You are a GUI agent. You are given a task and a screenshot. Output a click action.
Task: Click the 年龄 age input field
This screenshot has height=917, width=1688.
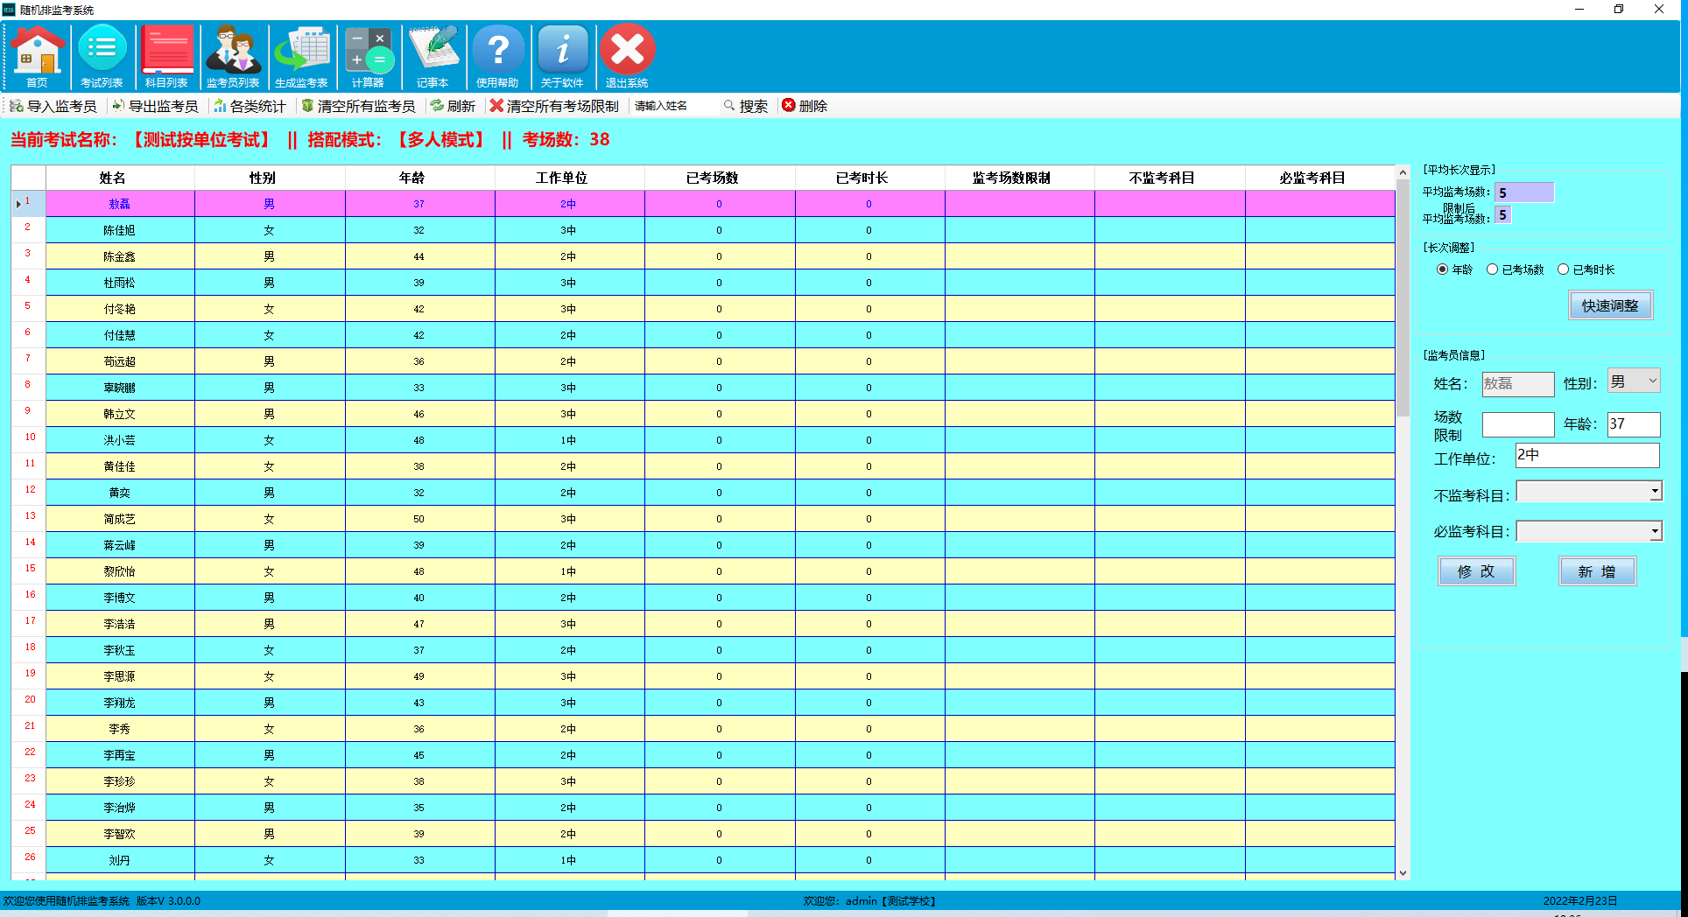pyautogui.click(x=1634, y=424)
